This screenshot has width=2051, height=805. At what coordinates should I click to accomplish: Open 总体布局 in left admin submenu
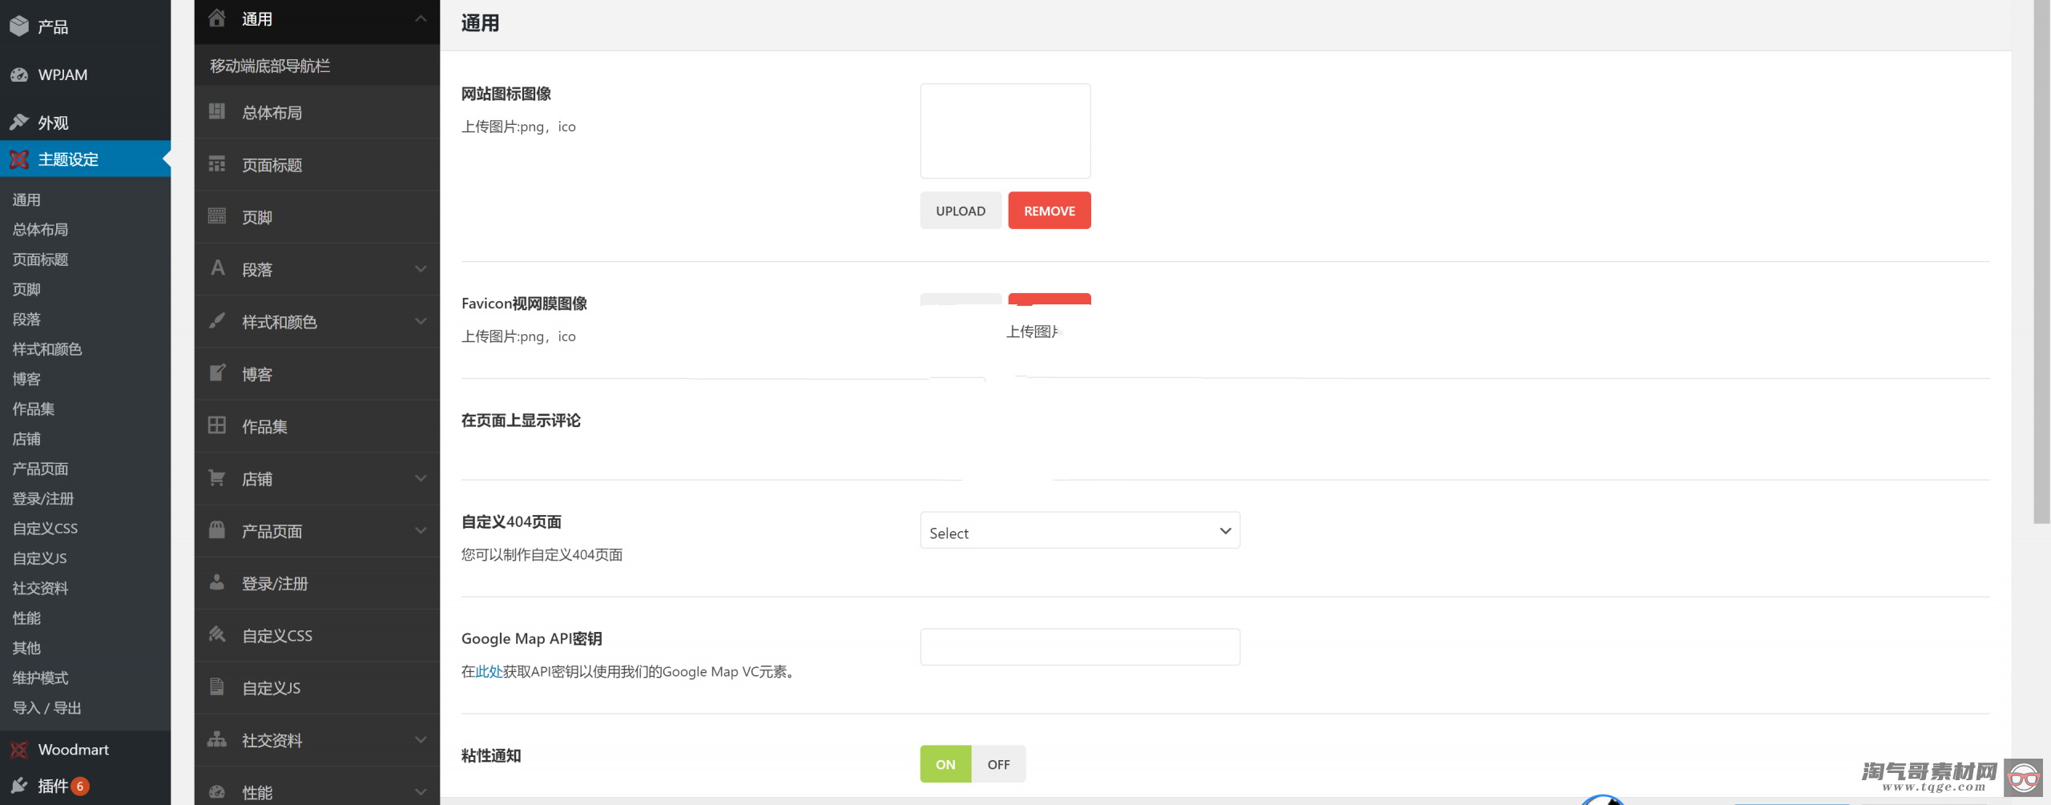tap(40, 230)
